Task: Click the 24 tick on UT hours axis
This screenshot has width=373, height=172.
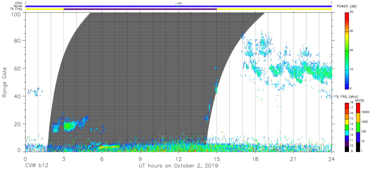Action: [332, 159]
